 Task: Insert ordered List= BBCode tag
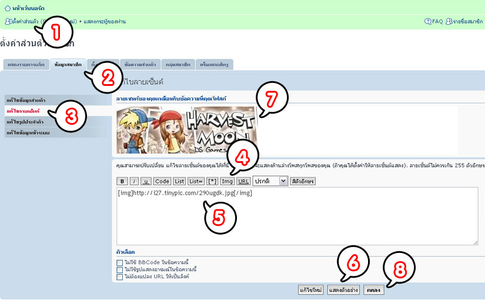pyautogui.click(x=196, y=181)
